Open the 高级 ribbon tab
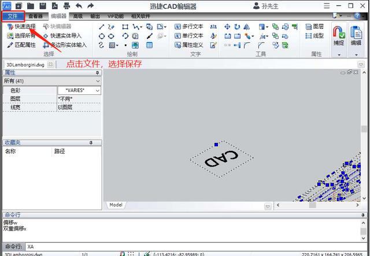370x256 pixels. pos(78,16)
